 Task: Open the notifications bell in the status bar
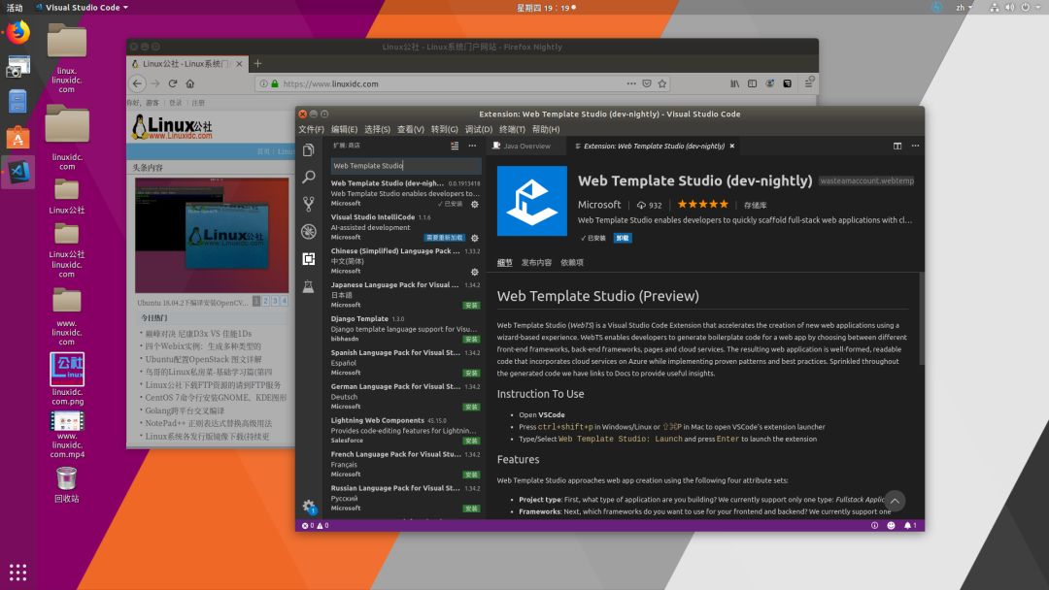click(x=909, y=525)
